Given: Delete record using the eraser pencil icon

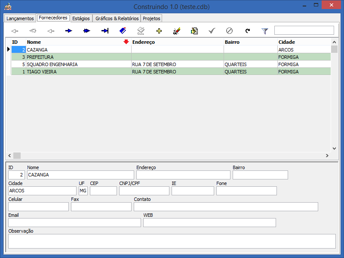Looking at the screenshot, I should coord(177,31).
